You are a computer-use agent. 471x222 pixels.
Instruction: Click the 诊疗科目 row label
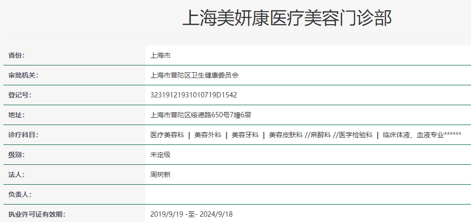(23, 135)
